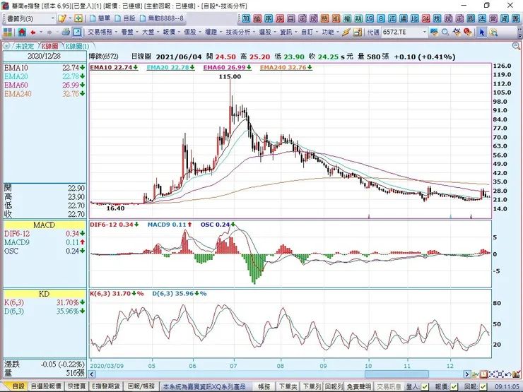523x392 pixels.
Task: Click the orange 特 quick toolbar icon
Action: (x=324, y=18)
